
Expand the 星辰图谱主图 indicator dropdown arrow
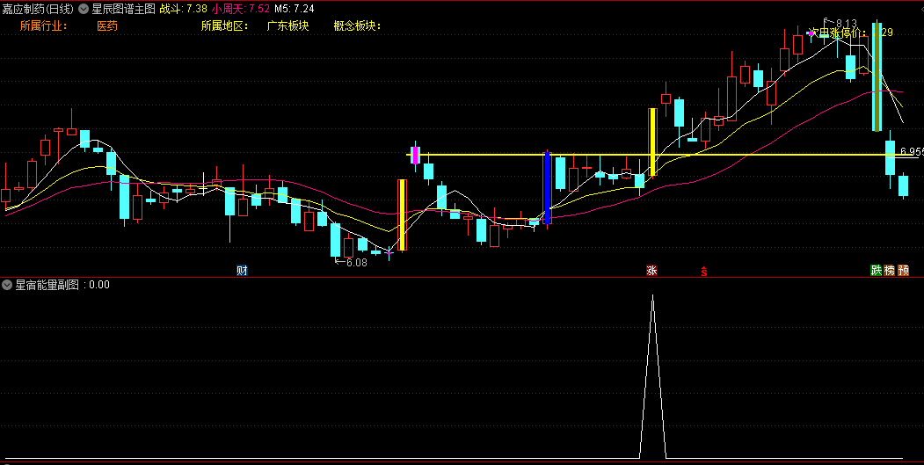click(x=84, y=8)
